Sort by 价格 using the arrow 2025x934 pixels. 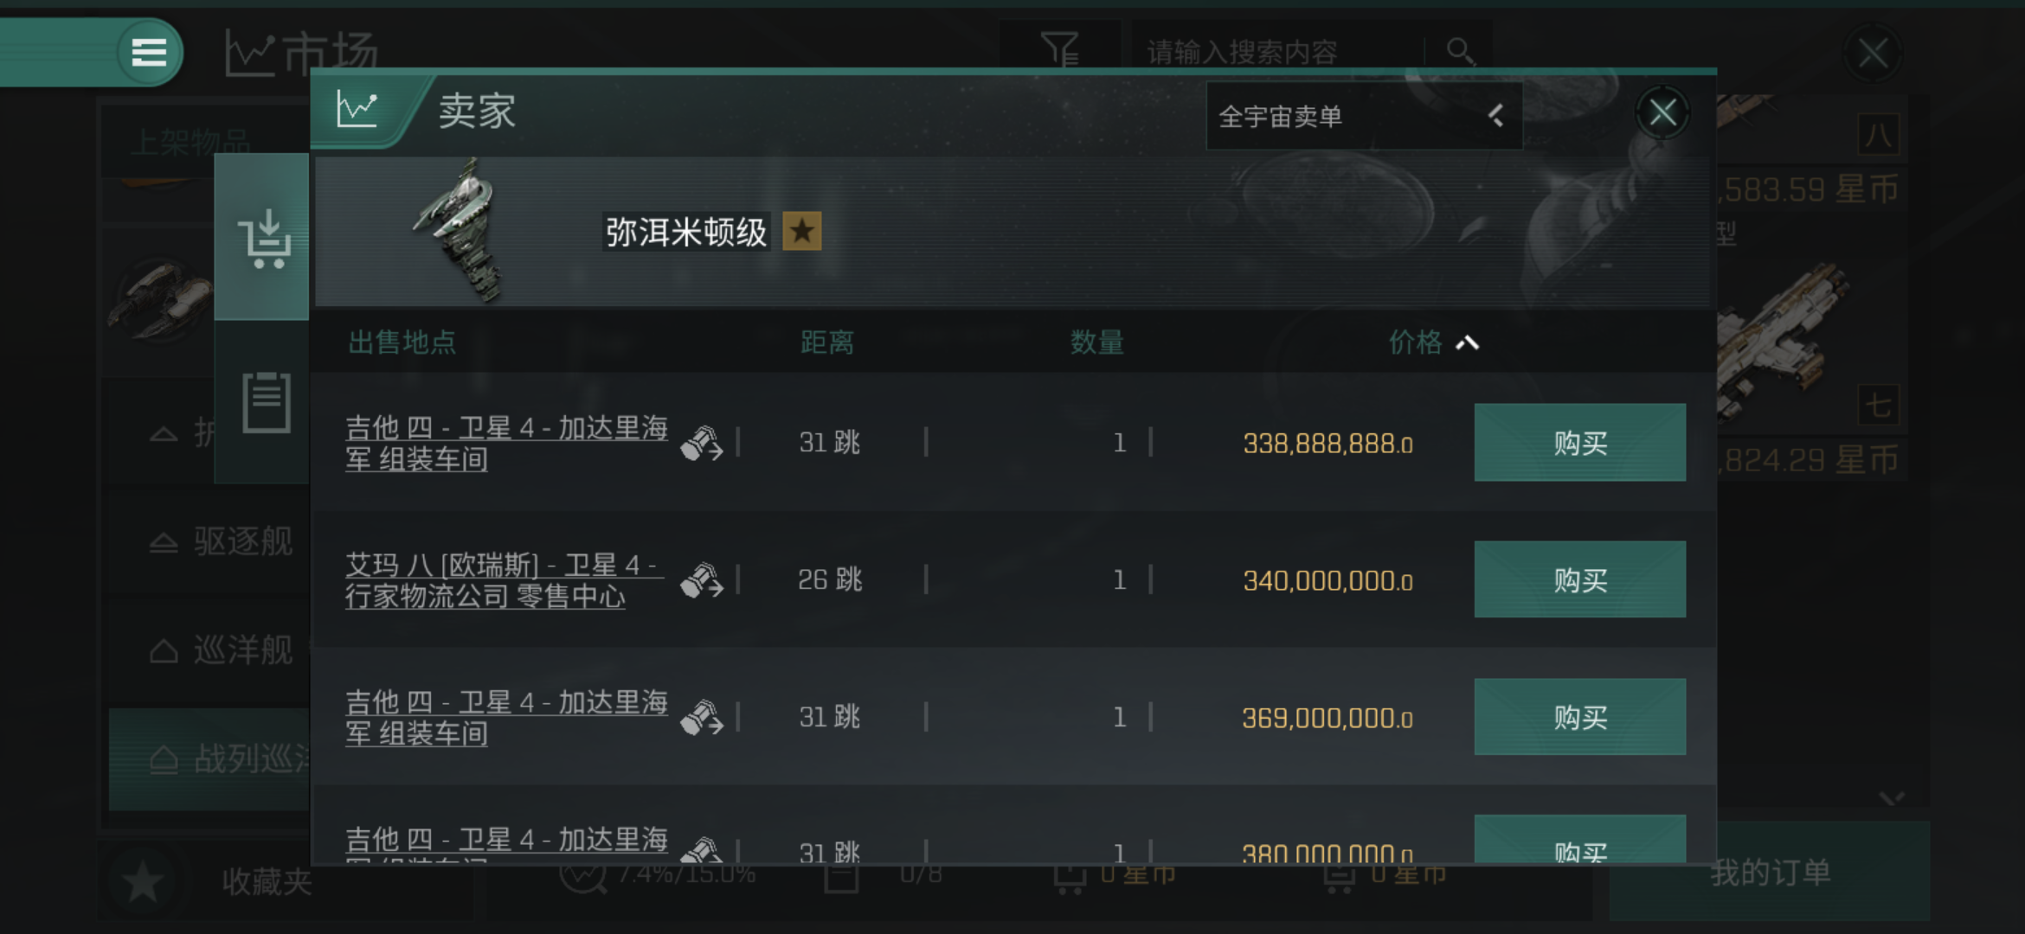(x=1468, y=343)
